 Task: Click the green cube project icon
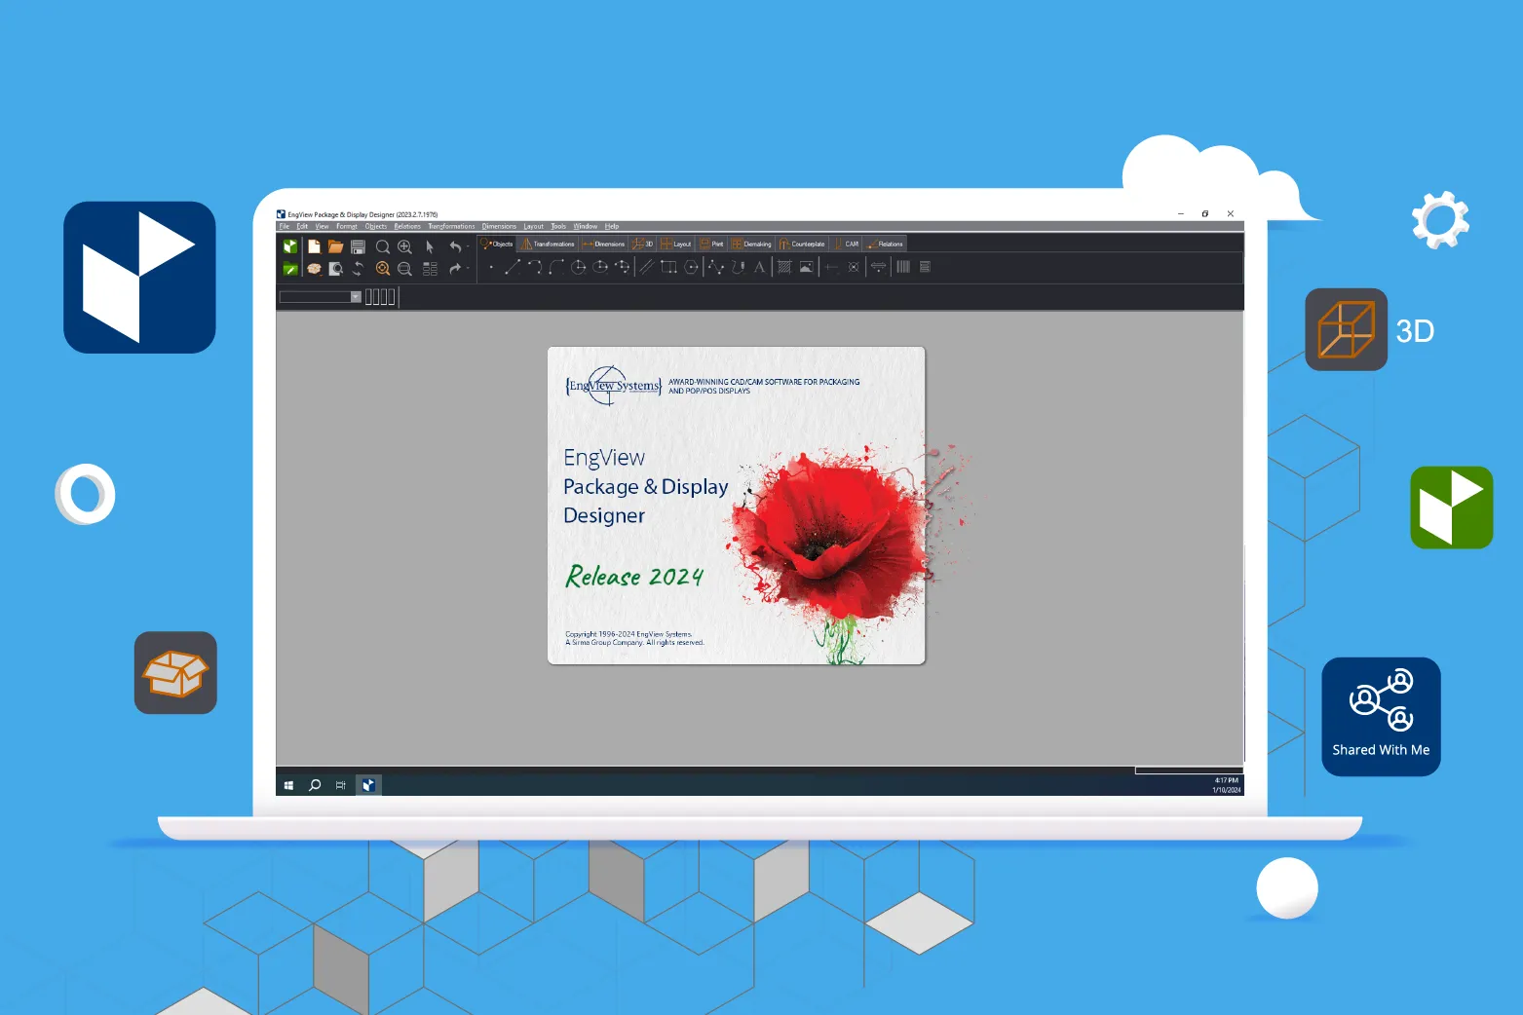(x=290, y=247)
